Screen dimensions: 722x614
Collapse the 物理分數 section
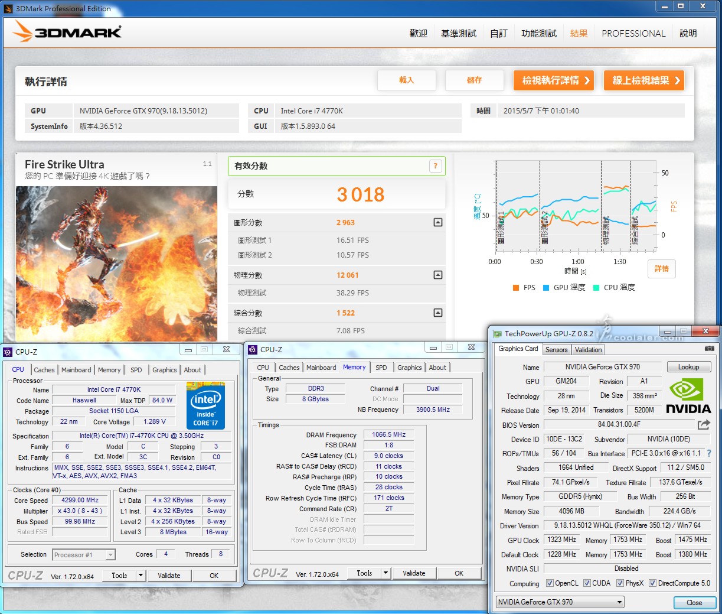click(437, 275)
